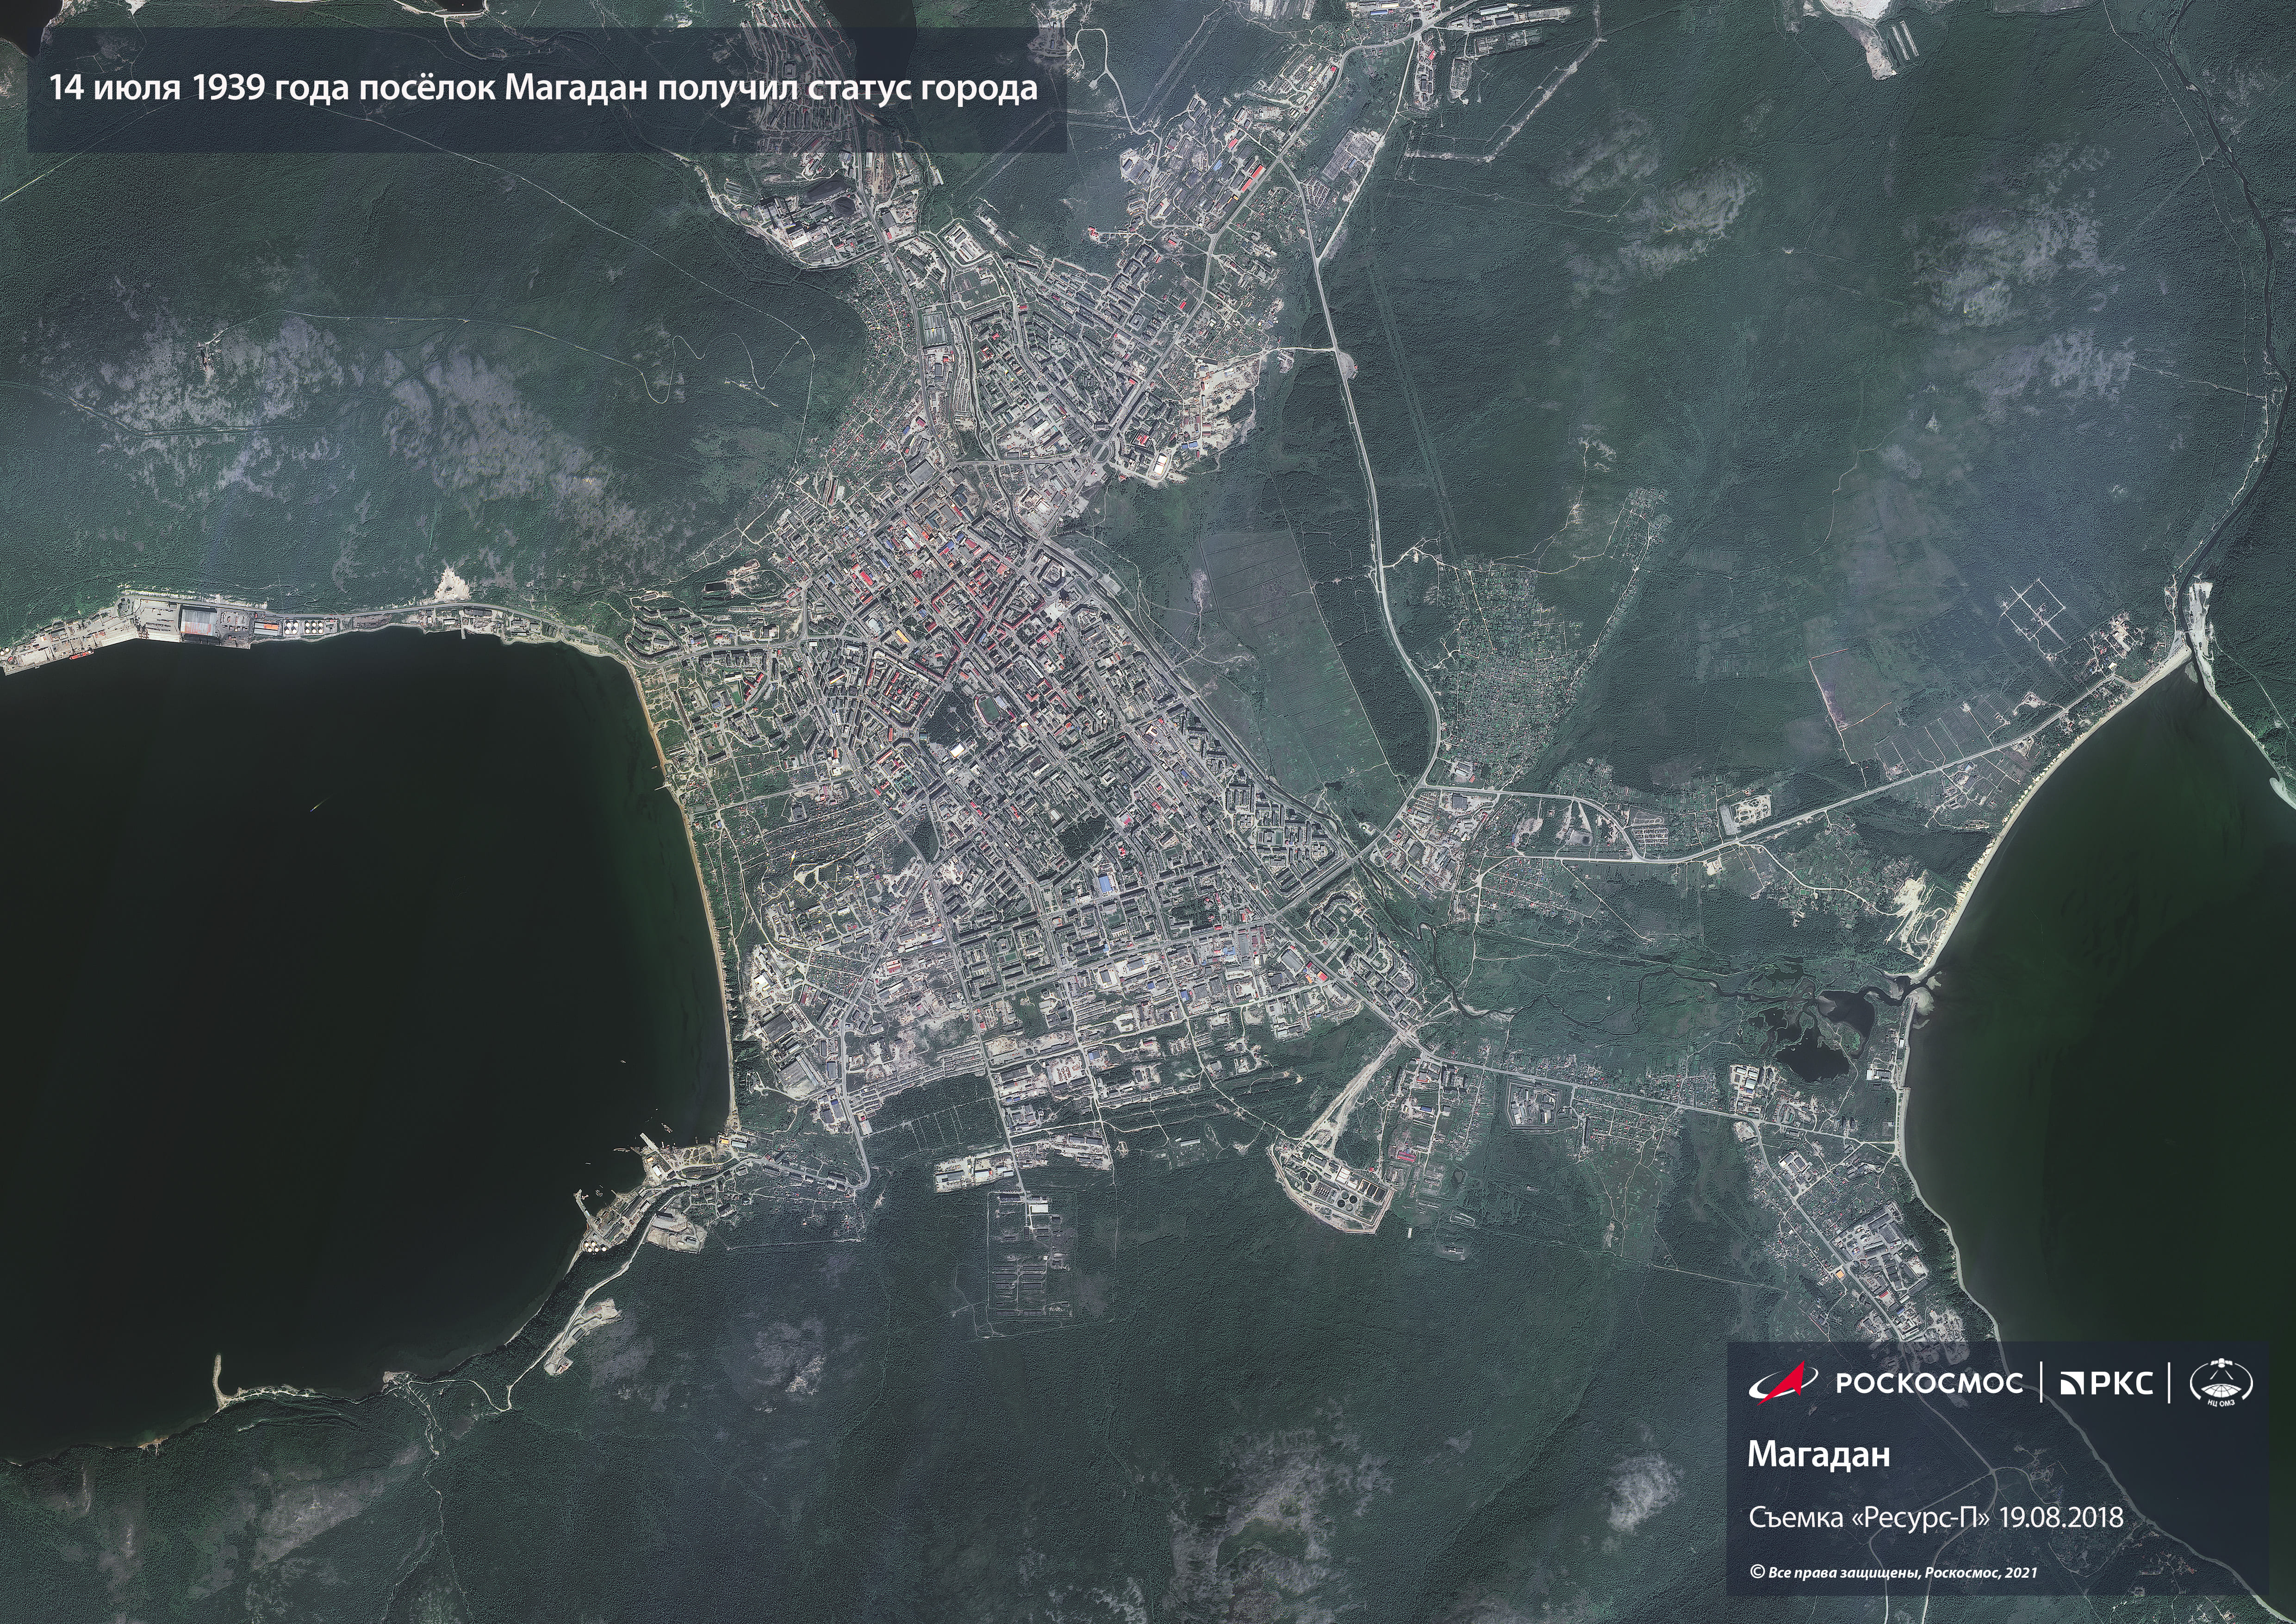Click the Съемка «Ресурс-П» caption text
The image size is (2296, 1624).
pos(1870,1517)
